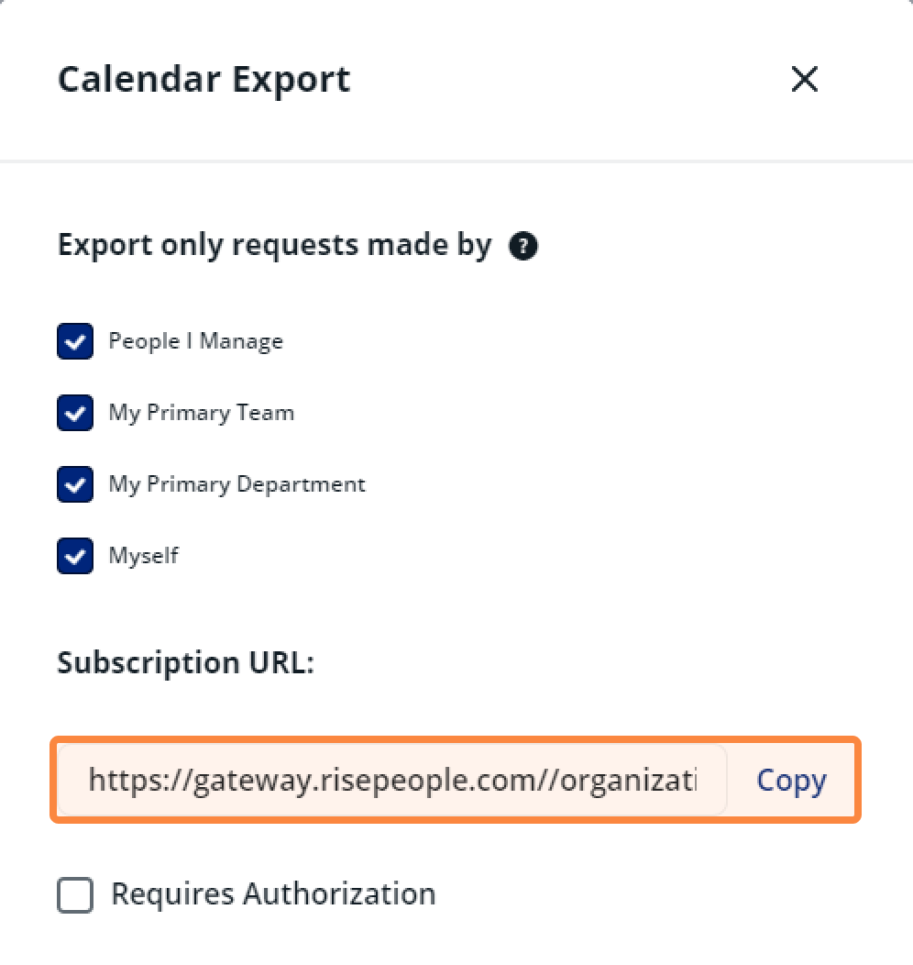Click the orange highlight border around the URL

pos(456,738)
